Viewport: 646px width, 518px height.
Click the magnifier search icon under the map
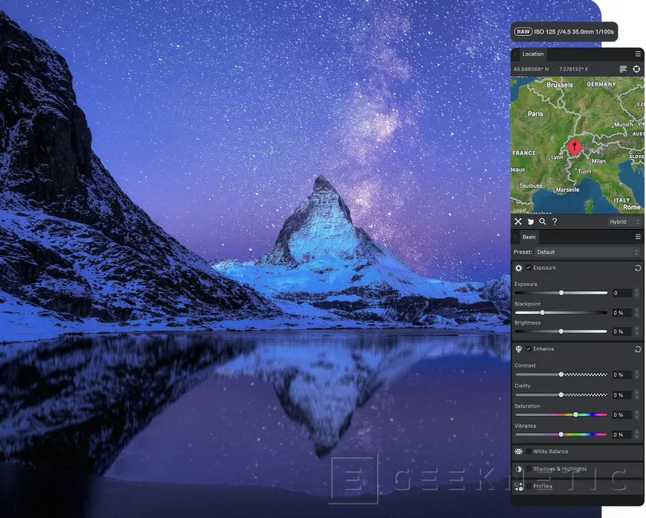click(x=542, y=221)
